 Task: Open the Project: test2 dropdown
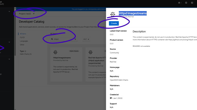click(27, 14)
